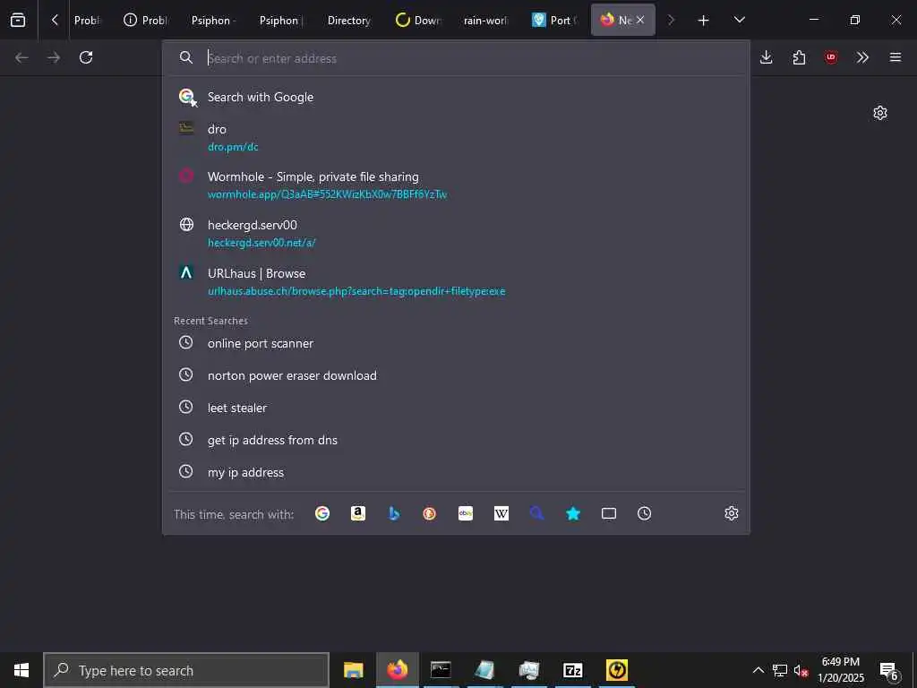The height and width of the screenshot is (688, 917).
Task: Open the yellow lightning app on taskbar
Action: (616, 670)
